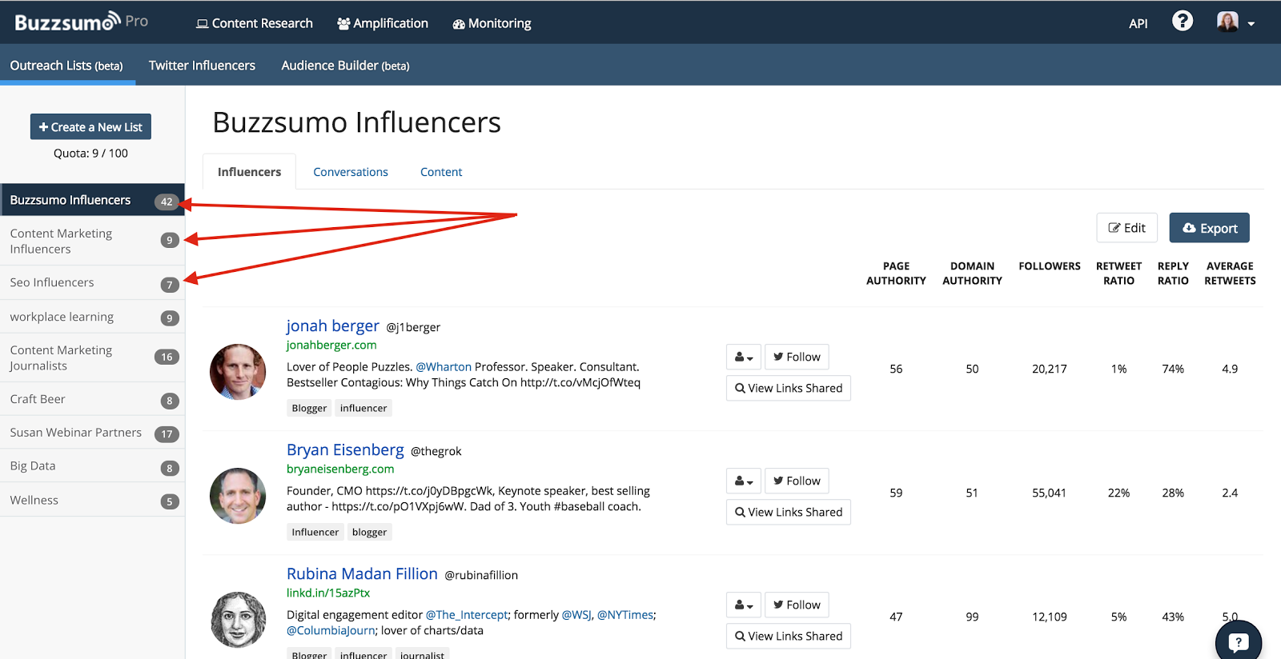Screen dimensions: 1281x659
Task: Select the Susan Webinar Partners list
Action: pyautogui.click(x=92, y=433)
